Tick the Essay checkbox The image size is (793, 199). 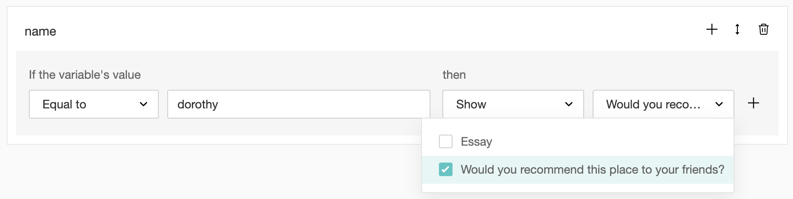click(x=445, y=141)
